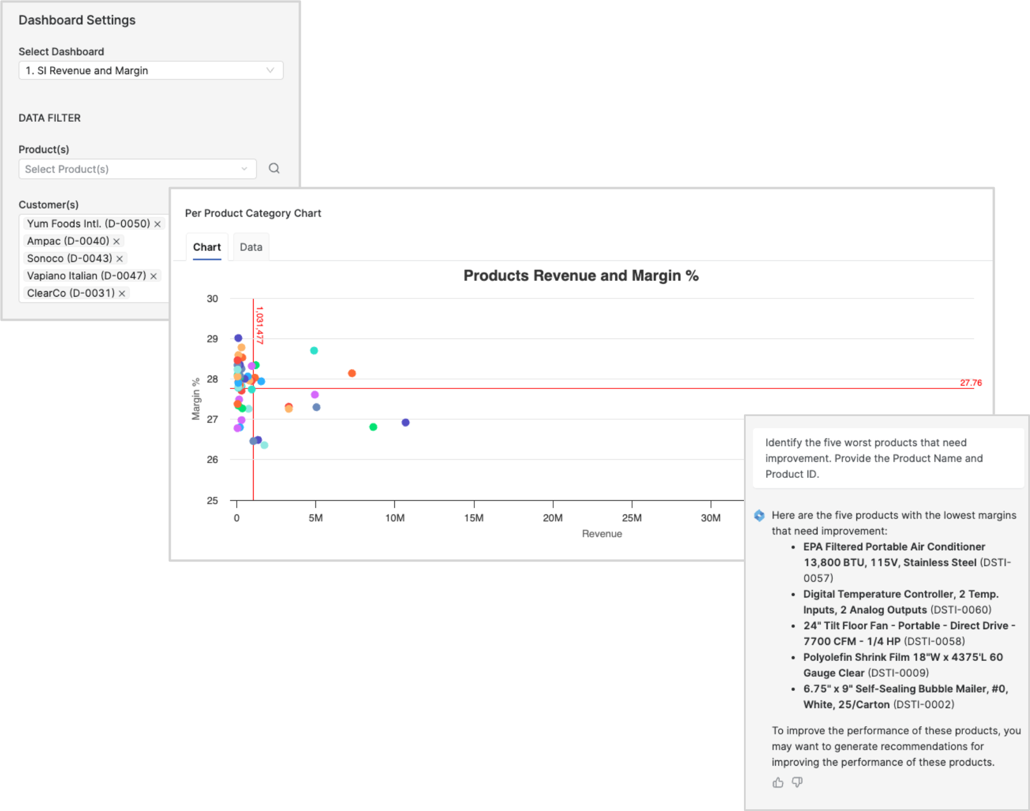This screenshot has width=1030, height=811.
Task: Open the Select Dashboard dropdown
Action: click(151, 71)
